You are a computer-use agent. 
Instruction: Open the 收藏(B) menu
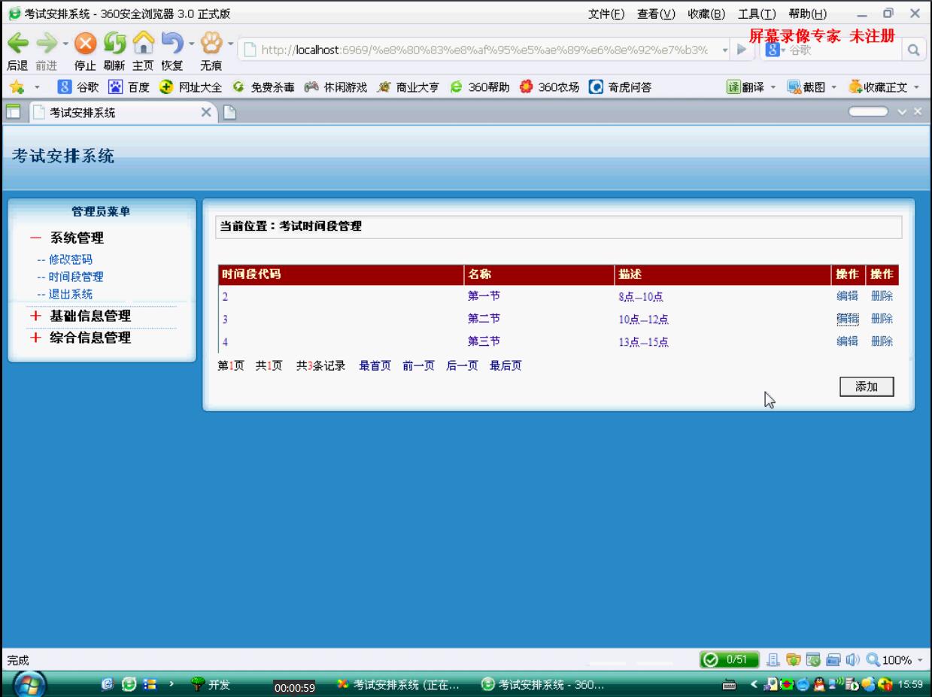coord(707,14)
